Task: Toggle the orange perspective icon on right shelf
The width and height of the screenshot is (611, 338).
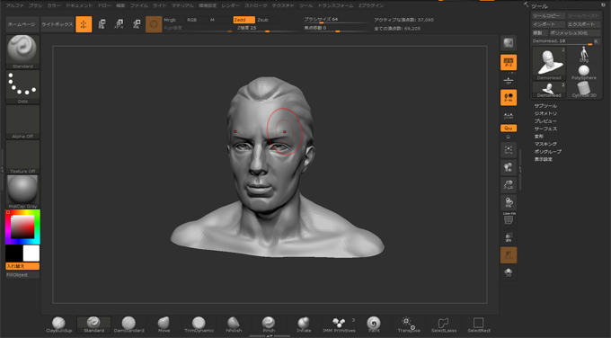Action: coord(509,62)
